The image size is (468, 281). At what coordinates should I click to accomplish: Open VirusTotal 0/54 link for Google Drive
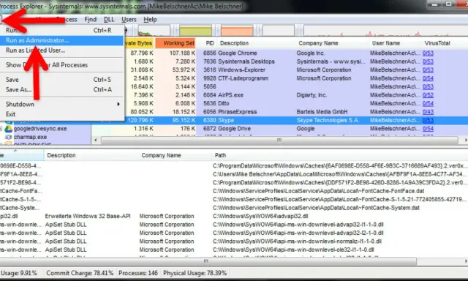[428, 129]
